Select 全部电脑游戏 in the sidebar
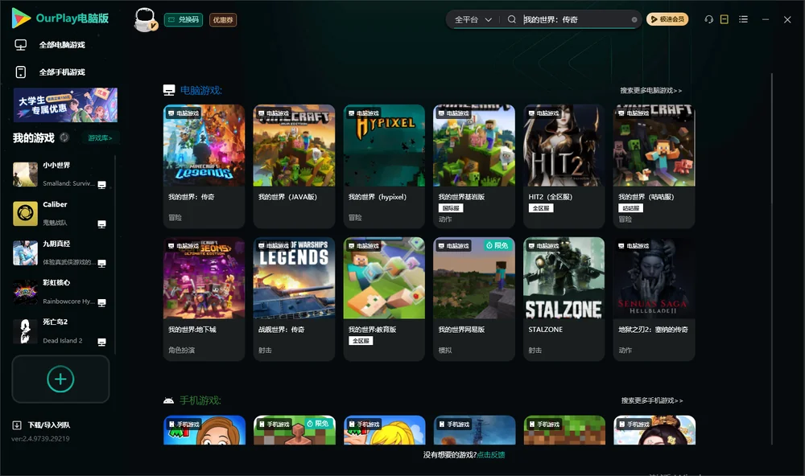 click(x=62, y=45)
